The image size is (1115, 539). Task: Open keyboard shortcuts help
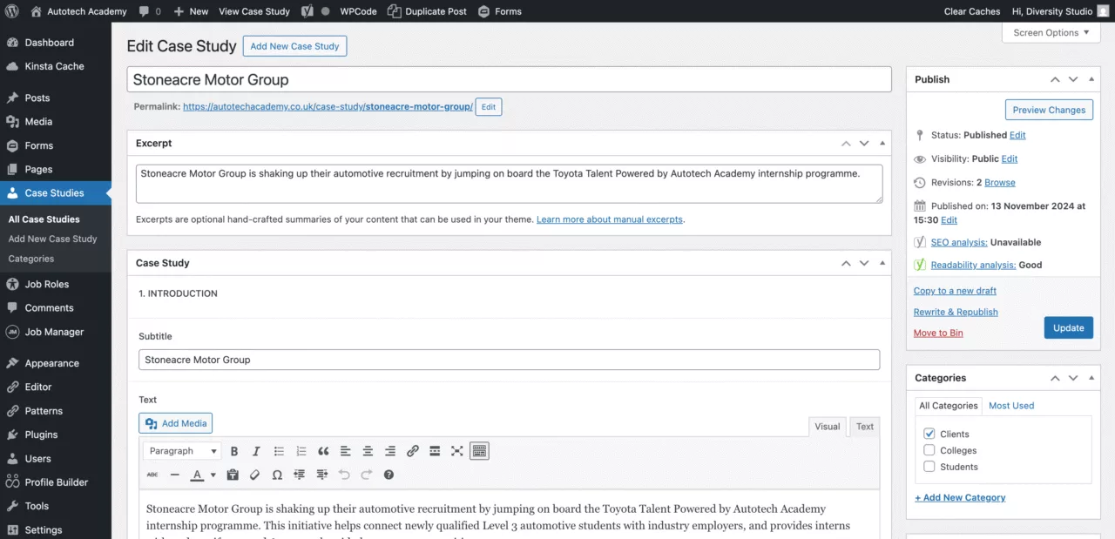coord(389,475)
